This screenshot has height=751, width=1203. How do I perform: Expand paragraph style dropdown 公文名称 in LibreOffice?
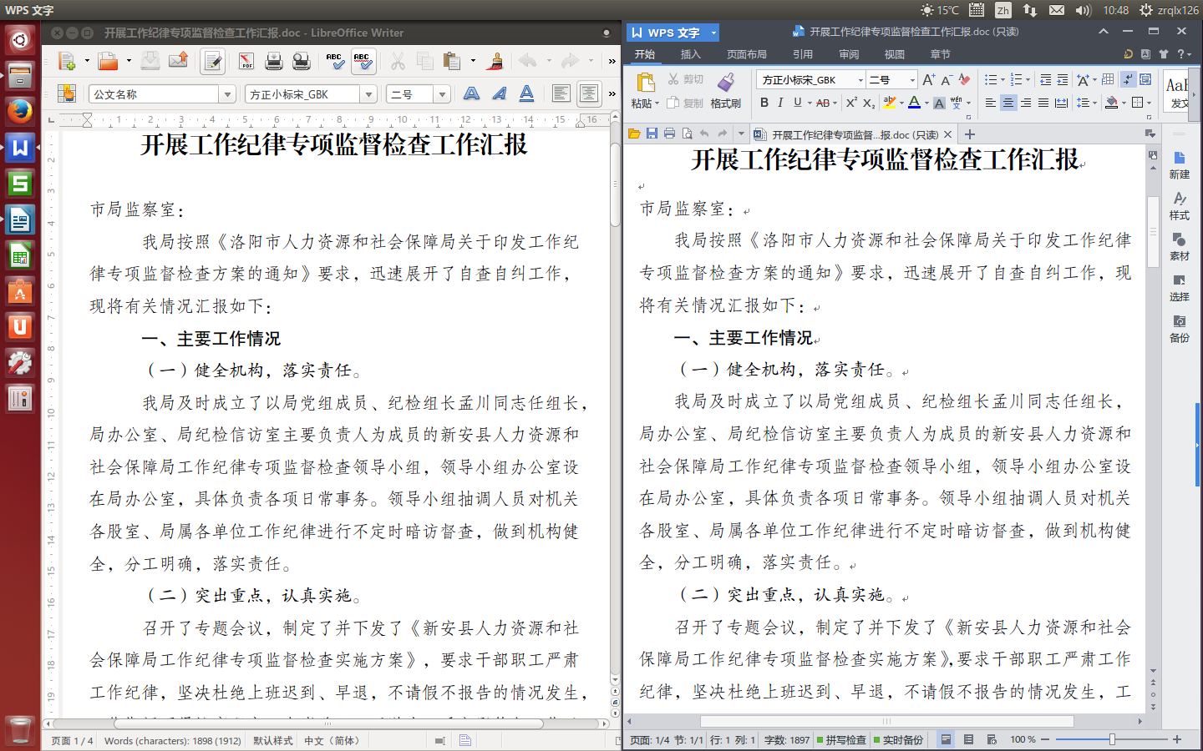coord(226,94)
